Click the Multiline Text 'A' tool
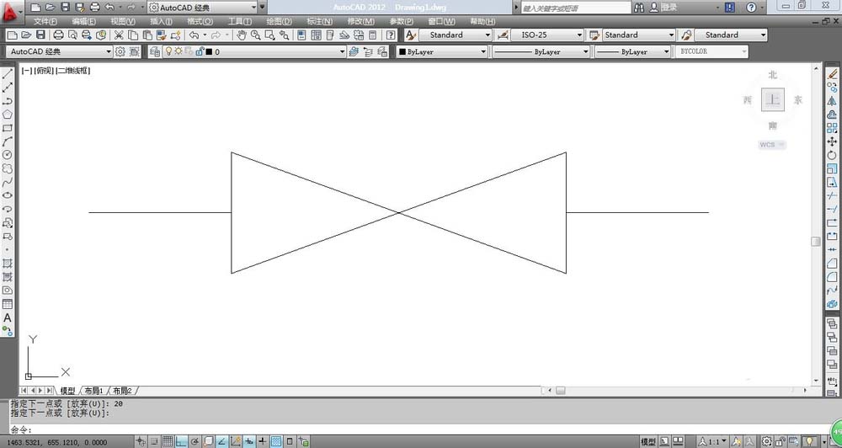842x448 pixels. click(8, 317)
